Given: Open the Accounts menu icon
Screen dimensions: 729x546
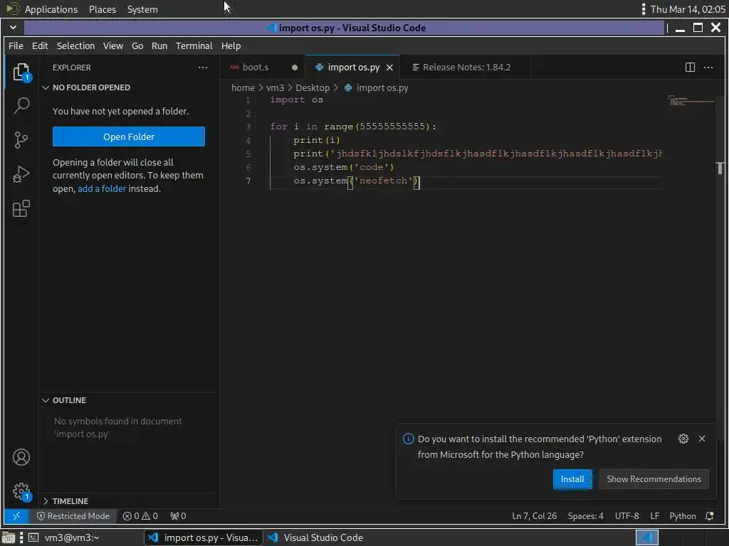Looking at the screenshot, I should click(21, 457).
